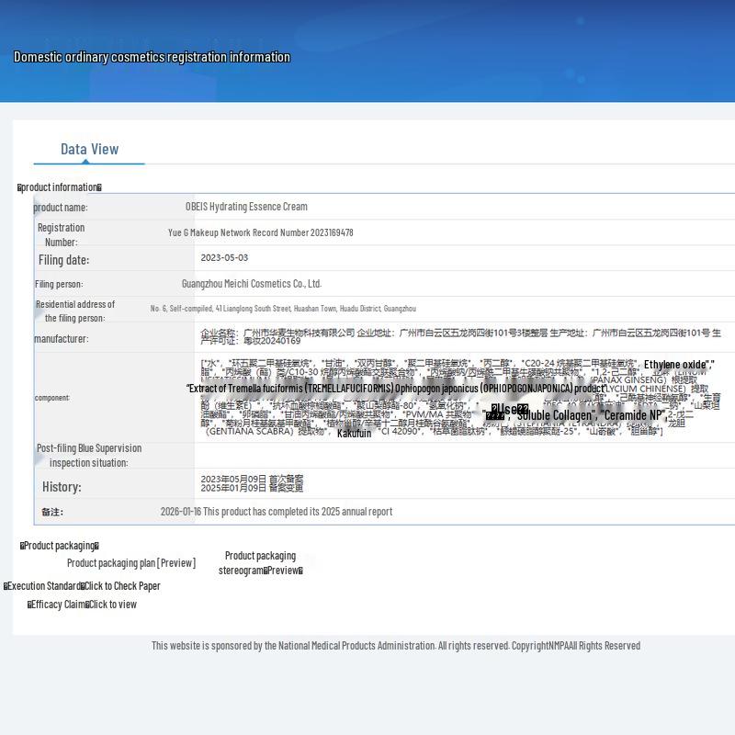Select the 2025 annual report remark
This screenshot has width=735, height=735.
276,512
